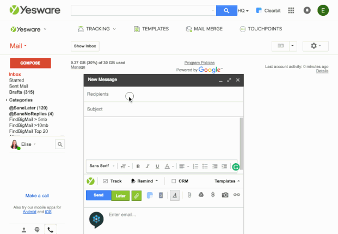
Task: Toggle italic formatting
Action: pos(148,166)
